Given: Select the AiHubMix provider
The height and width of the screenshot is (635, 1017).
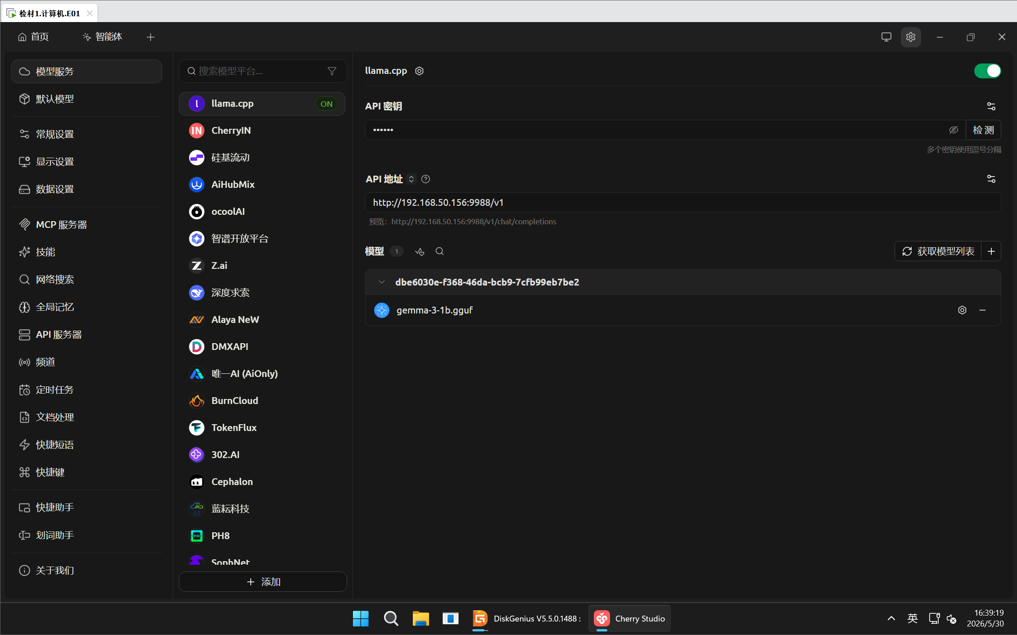Looking at the screenshot, I should (262, 185).
